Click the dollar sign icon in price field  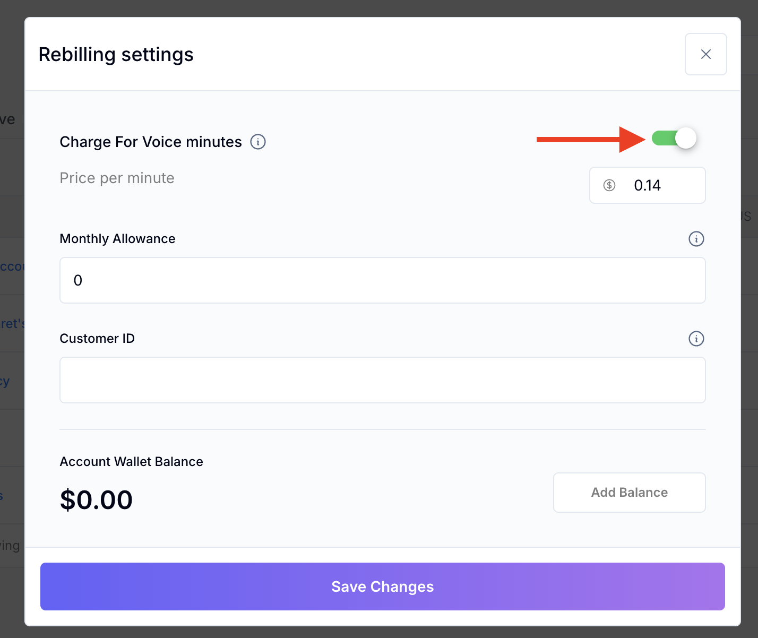pos(609,185)
